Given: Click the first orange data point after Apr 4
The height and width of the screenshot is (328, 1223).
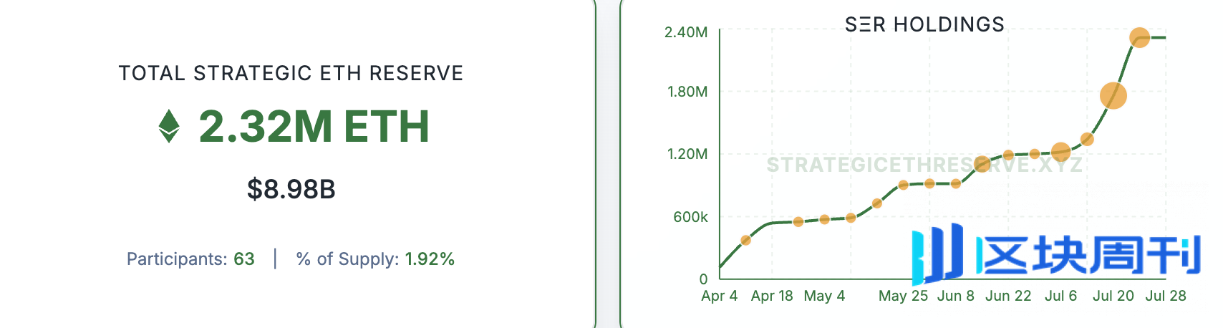Looking at the screenshot, I should click(x=745, y=240).
